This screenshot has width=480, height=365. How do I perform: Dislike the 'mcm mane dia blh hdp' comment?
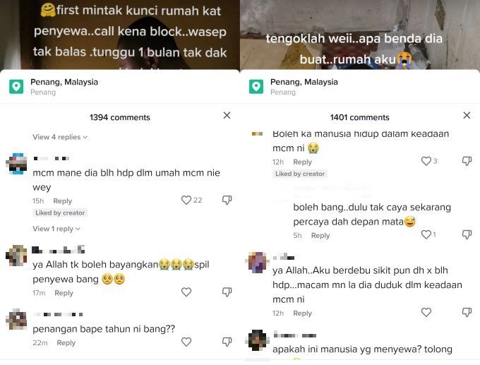pyautogui.click(x=227, y=201)
